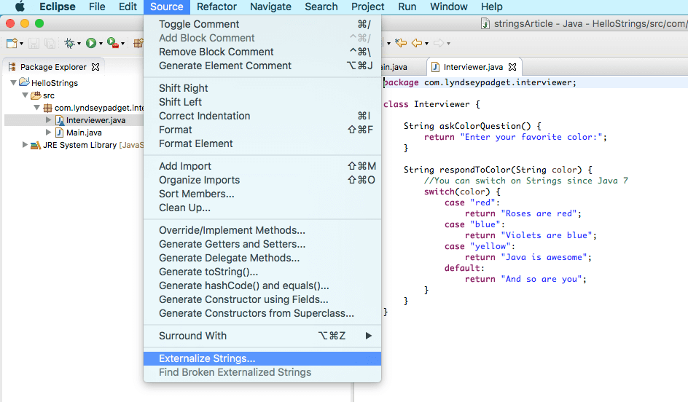Select the HelloStrings project folder icon
Image resolution: width=688 pixels, height=402 pixels.
[24, 82]
